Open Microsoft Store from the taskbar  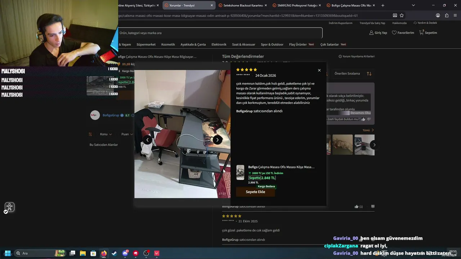[x=93, y=253]
